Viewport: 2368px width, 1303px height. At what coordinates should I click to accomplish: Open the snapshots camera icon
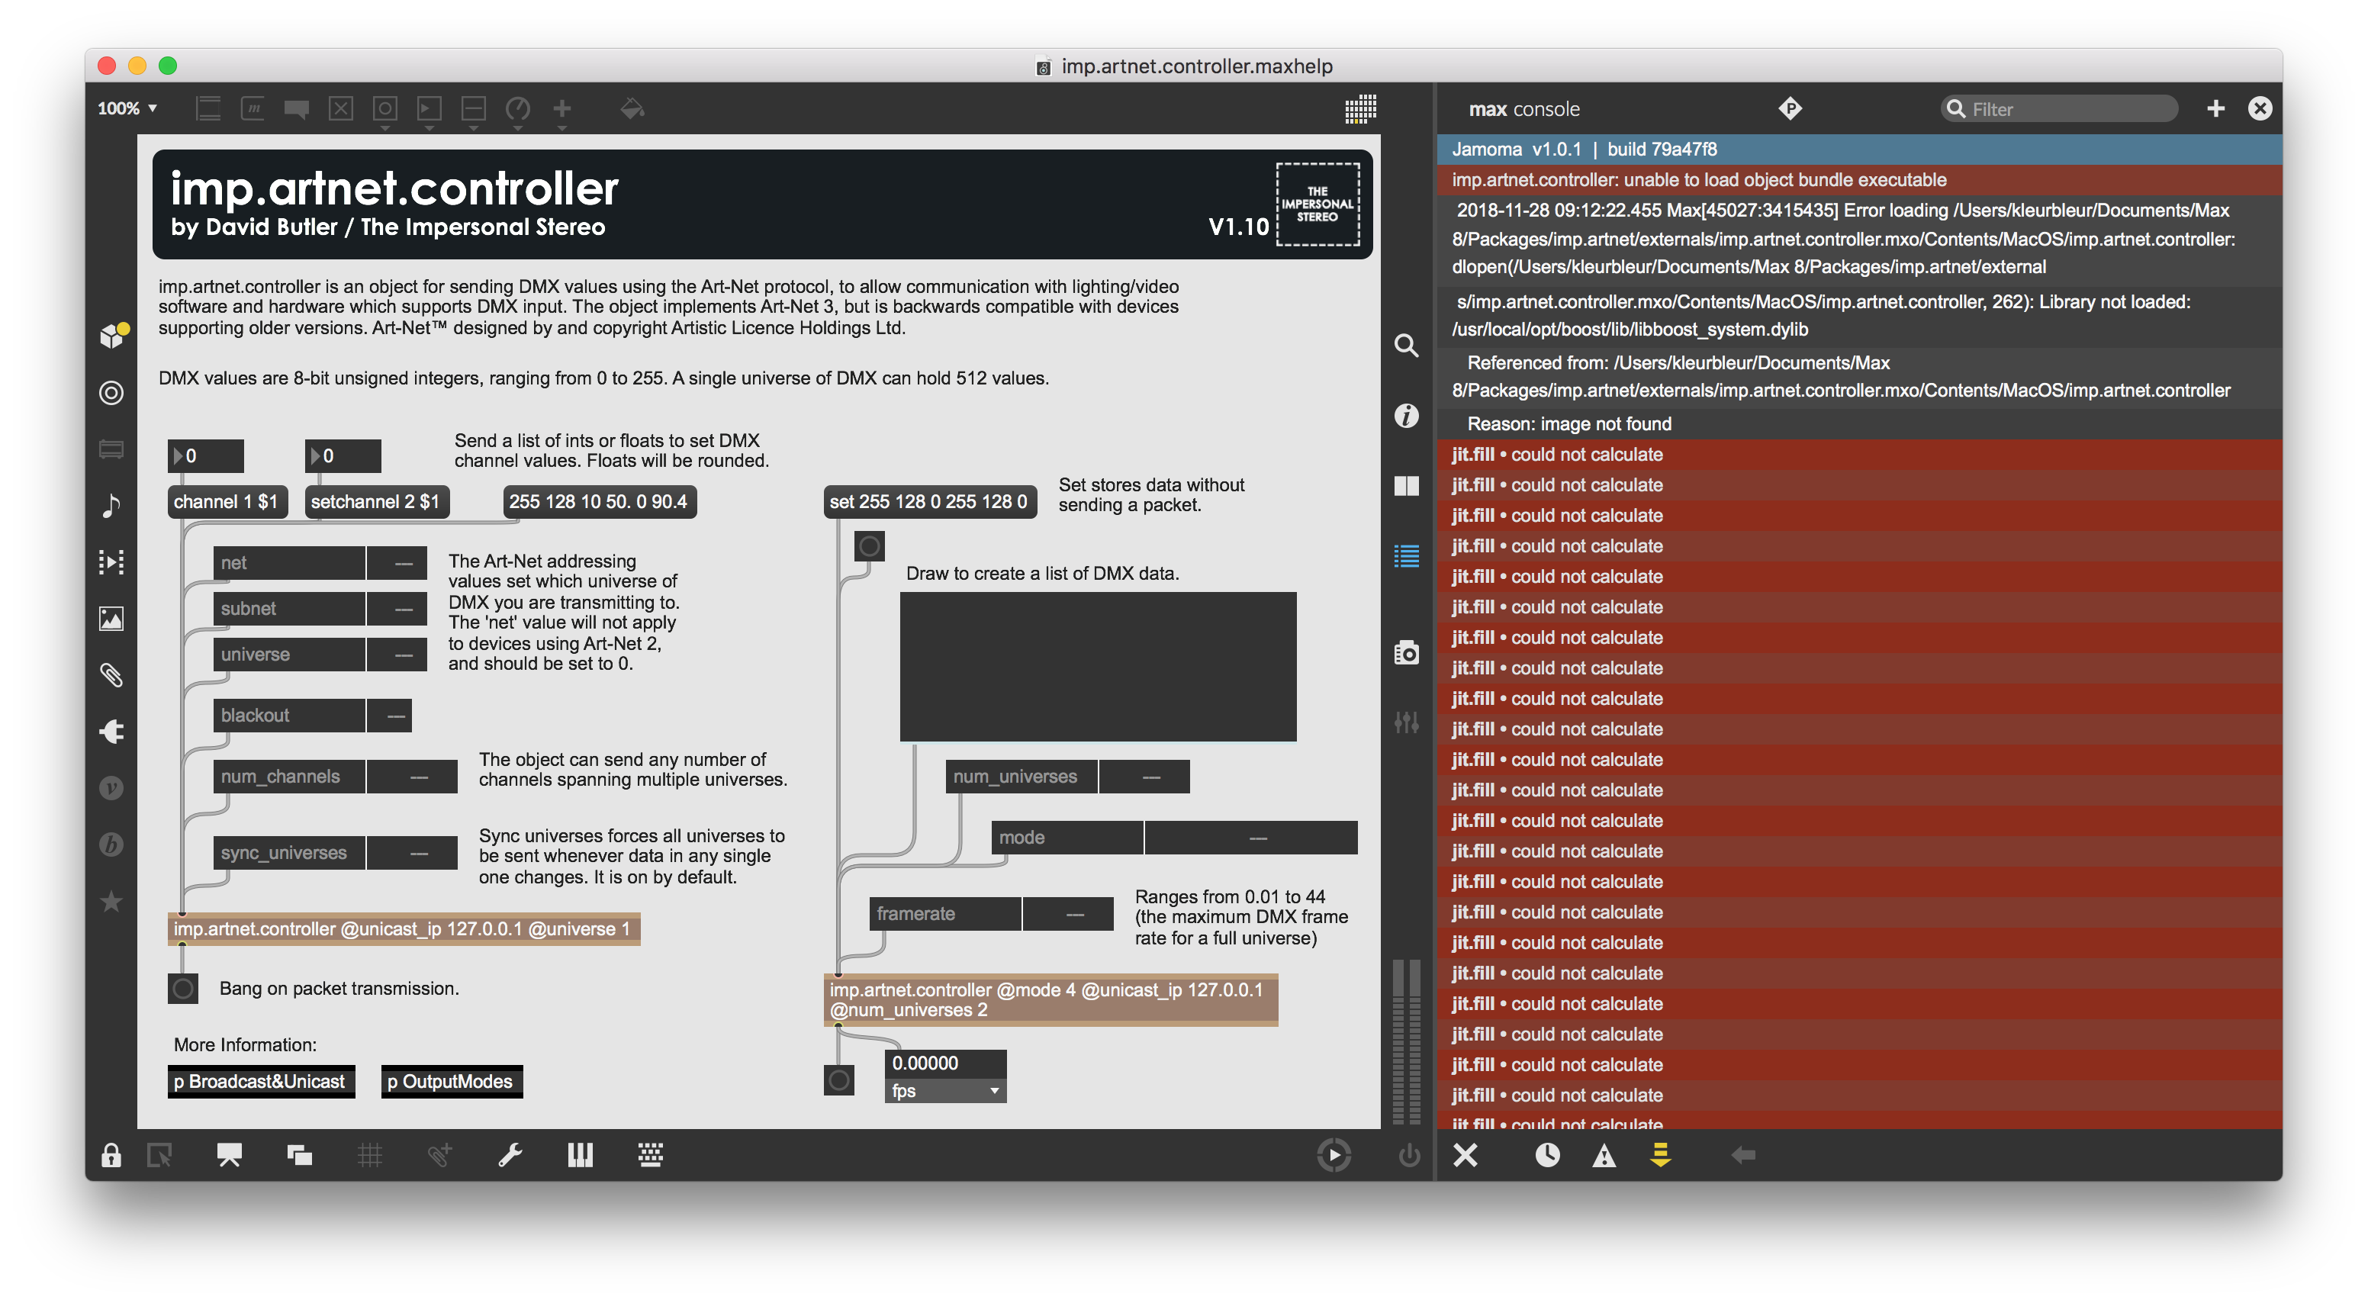(x=1407, y=652)
